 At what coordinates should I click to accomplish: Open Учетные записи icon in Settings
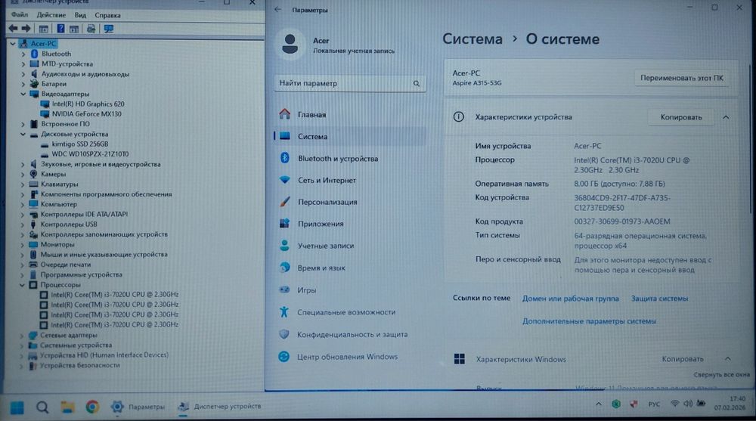[284, 246]
